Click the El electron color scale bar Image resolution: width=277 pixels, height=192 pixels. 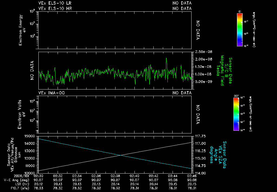click(240, 30)
